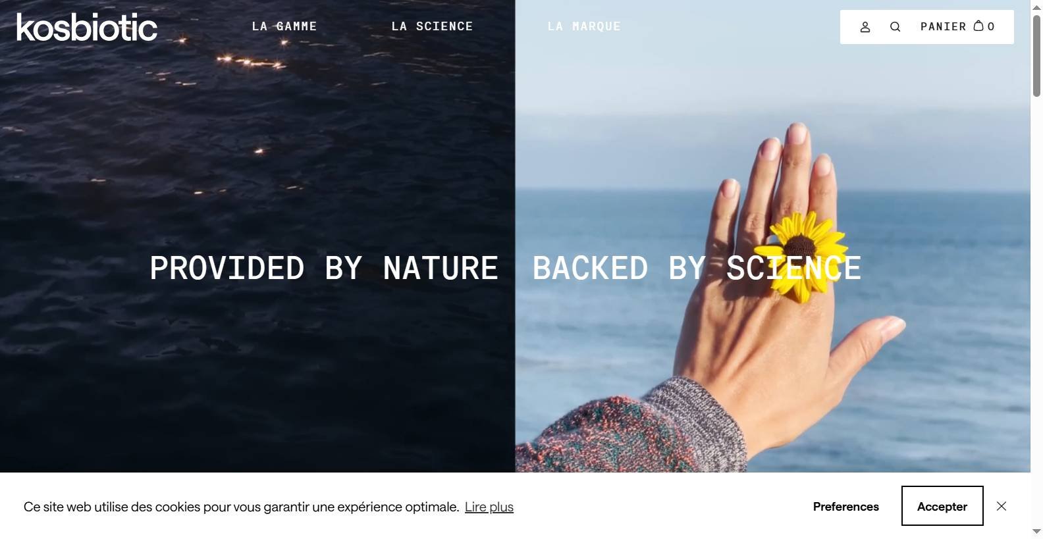Open the La Gamme menu
This screenshot has height=539, width=1043.
point(284,26)
